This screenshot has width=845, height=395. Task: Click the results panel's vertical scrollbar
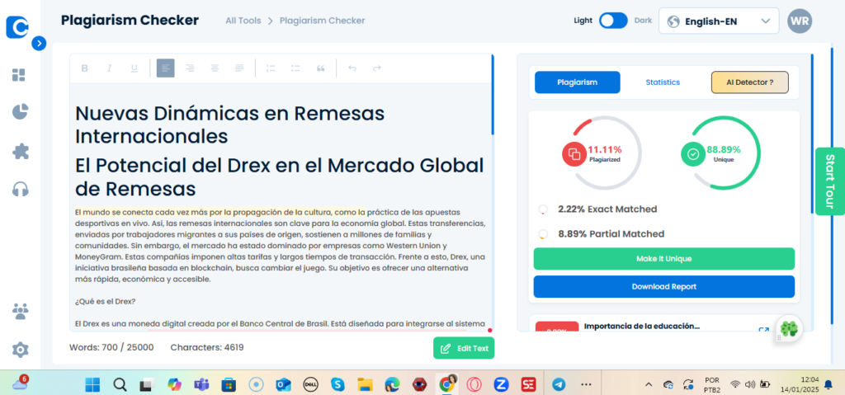click(x=812, y=132)
